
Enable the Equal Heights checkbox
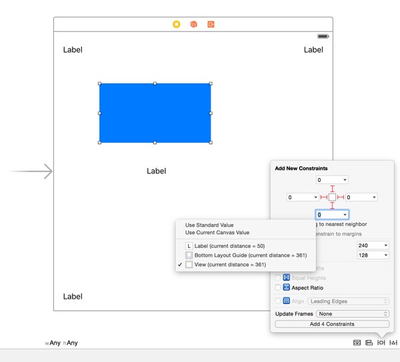point(278,277)
